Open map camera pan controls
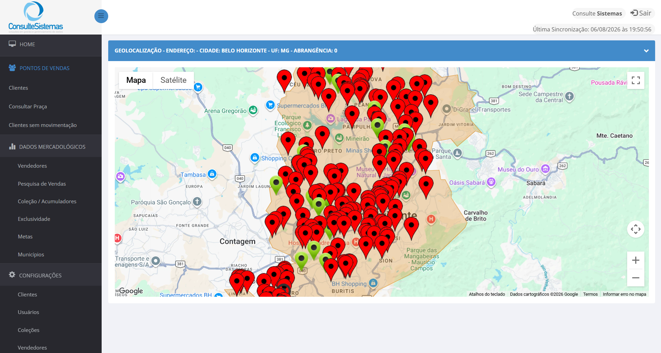661x353 pixels. [635, 229]
